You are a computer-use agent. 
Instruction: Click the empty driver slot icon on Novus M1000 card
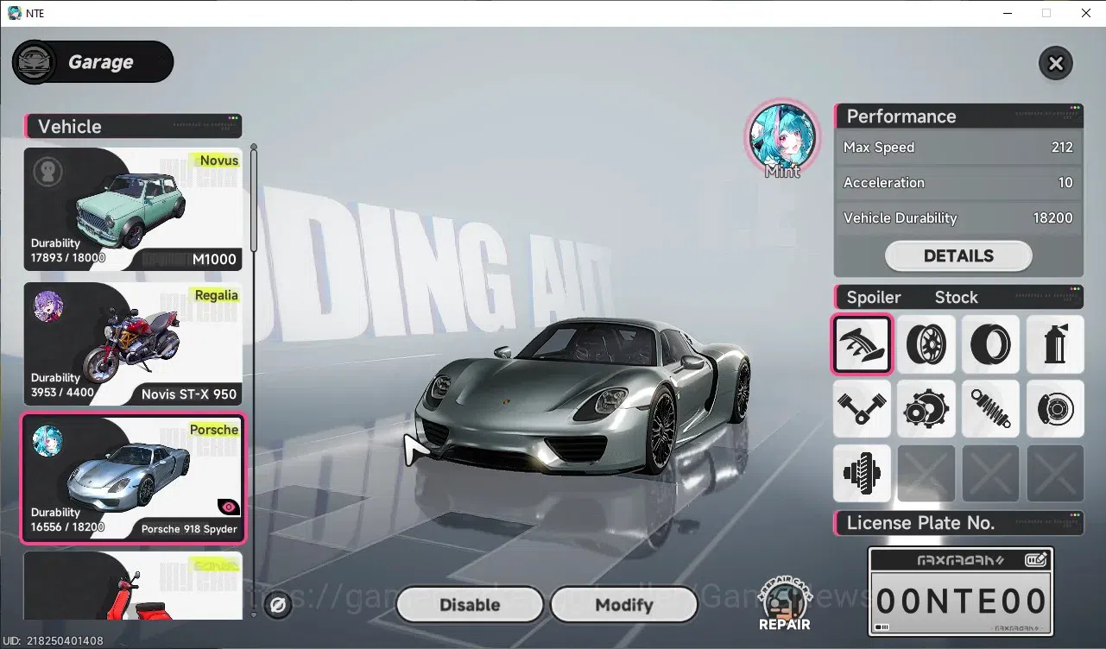click(48, 172)
